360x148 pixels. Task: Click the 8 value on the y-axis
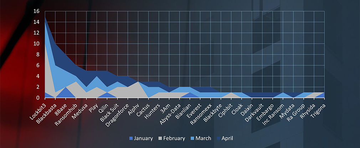(38, 55)
